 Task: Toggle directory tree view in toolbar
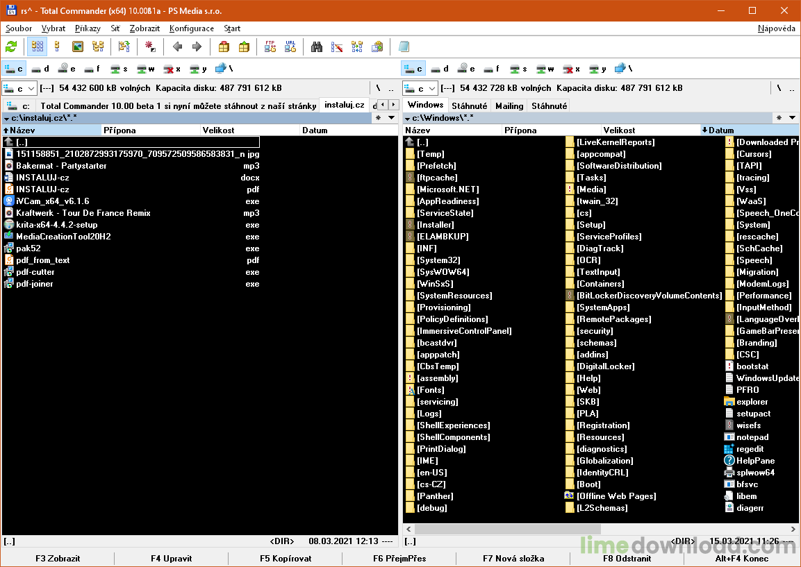click(98, 47)
